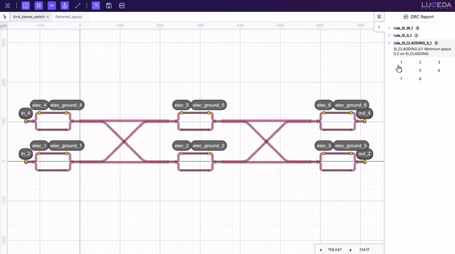
Task: Collapse the side panel with the chevron arrow
Action: pos(379,27)
